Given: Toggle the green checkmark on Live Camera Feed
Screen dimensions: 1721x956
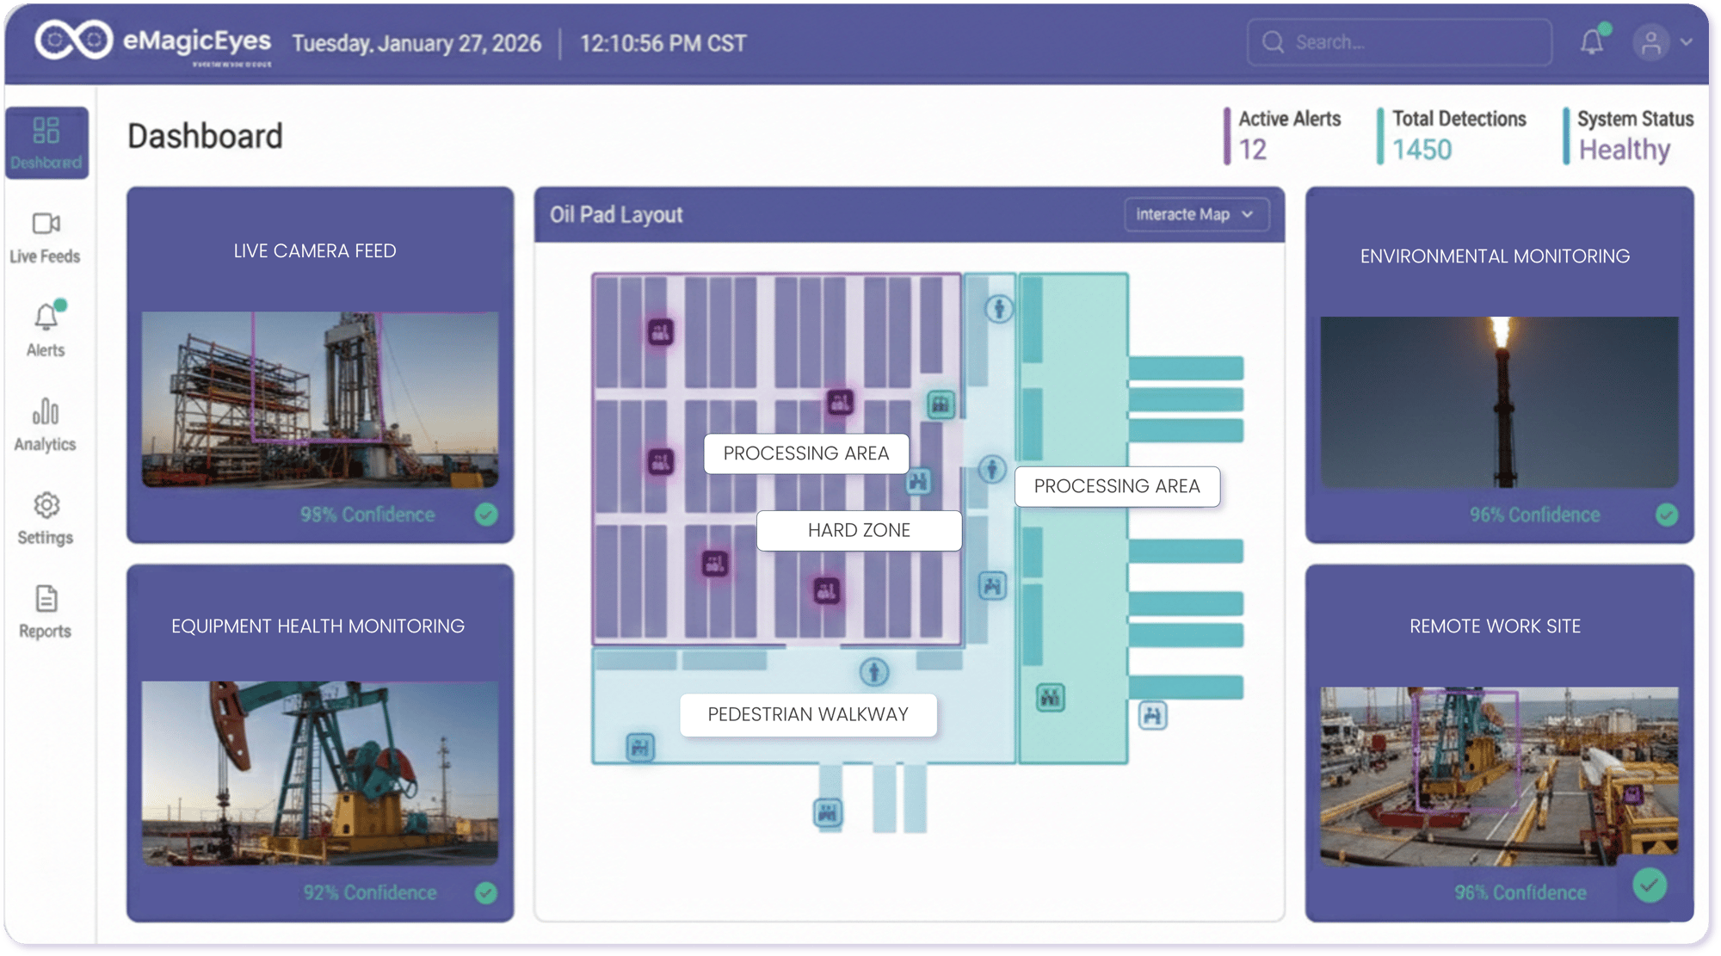Looking at the screenshot, I should (486, 515).
